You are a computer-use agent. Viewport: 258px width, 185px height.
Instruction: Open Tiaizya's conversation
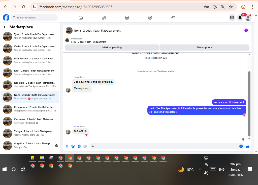click(x=30, y=133)
